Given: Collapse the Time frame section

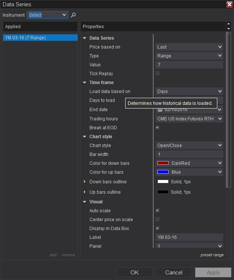Looking at the screenshot, I should pyautogui.click(x=85, y=83).
